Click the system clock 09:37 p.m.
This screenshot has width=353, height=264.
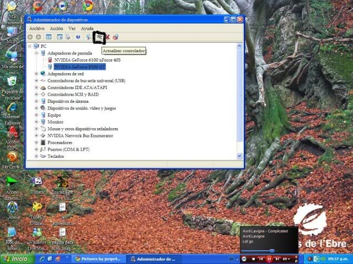(x=338, y=259)
